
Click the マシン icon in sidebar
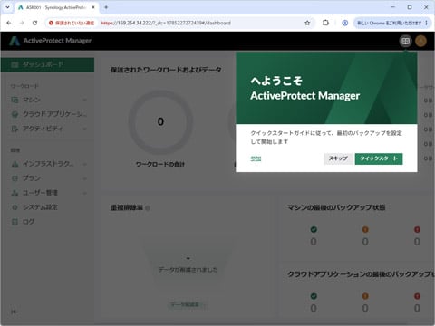[14, 100]
